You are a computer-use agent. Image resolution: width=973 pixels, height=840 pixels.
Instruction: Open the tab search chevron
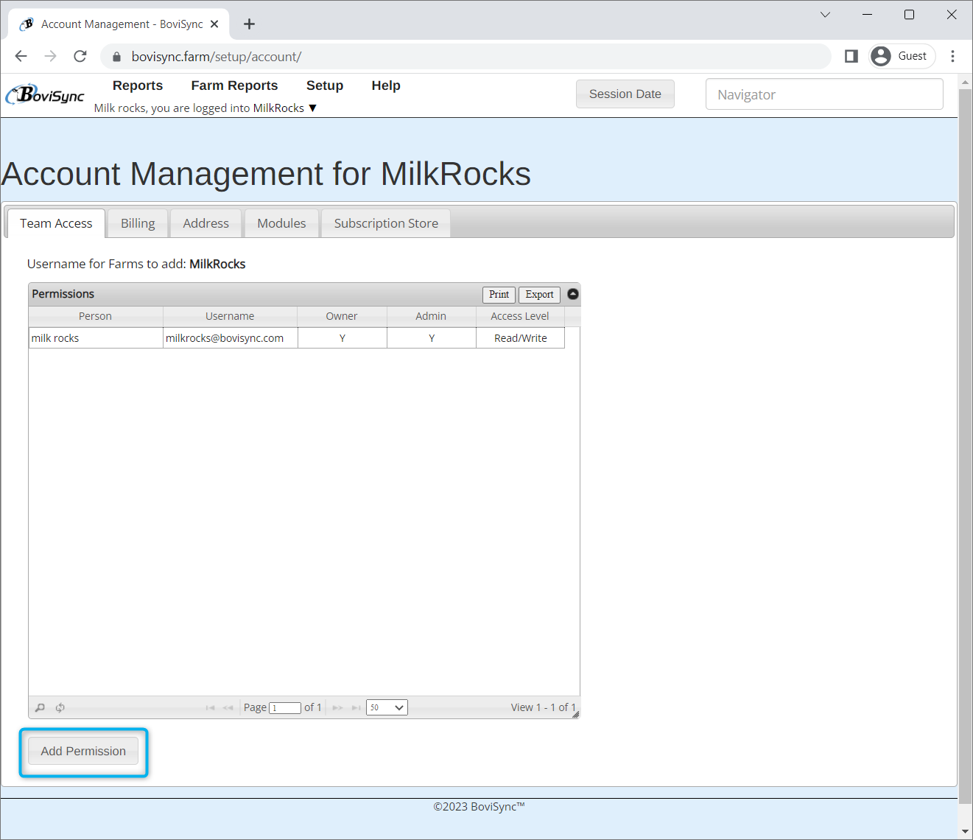(825, 14)
